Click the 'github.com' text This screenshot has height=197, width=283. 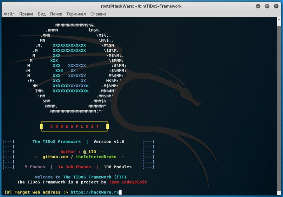tap(55, 157)
